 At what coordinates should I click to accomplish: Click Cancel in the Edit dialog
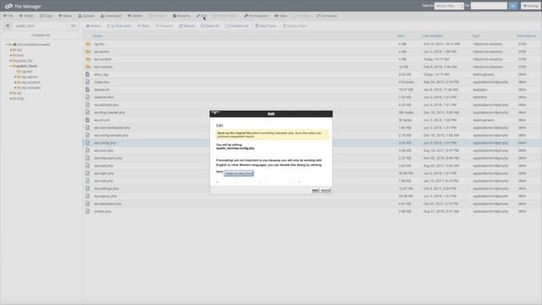coord(325,191)
